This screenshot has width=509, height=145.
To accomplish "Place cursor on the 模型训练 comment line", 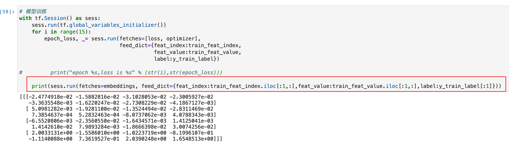I will pyautogui.click(x=33, y=12).
